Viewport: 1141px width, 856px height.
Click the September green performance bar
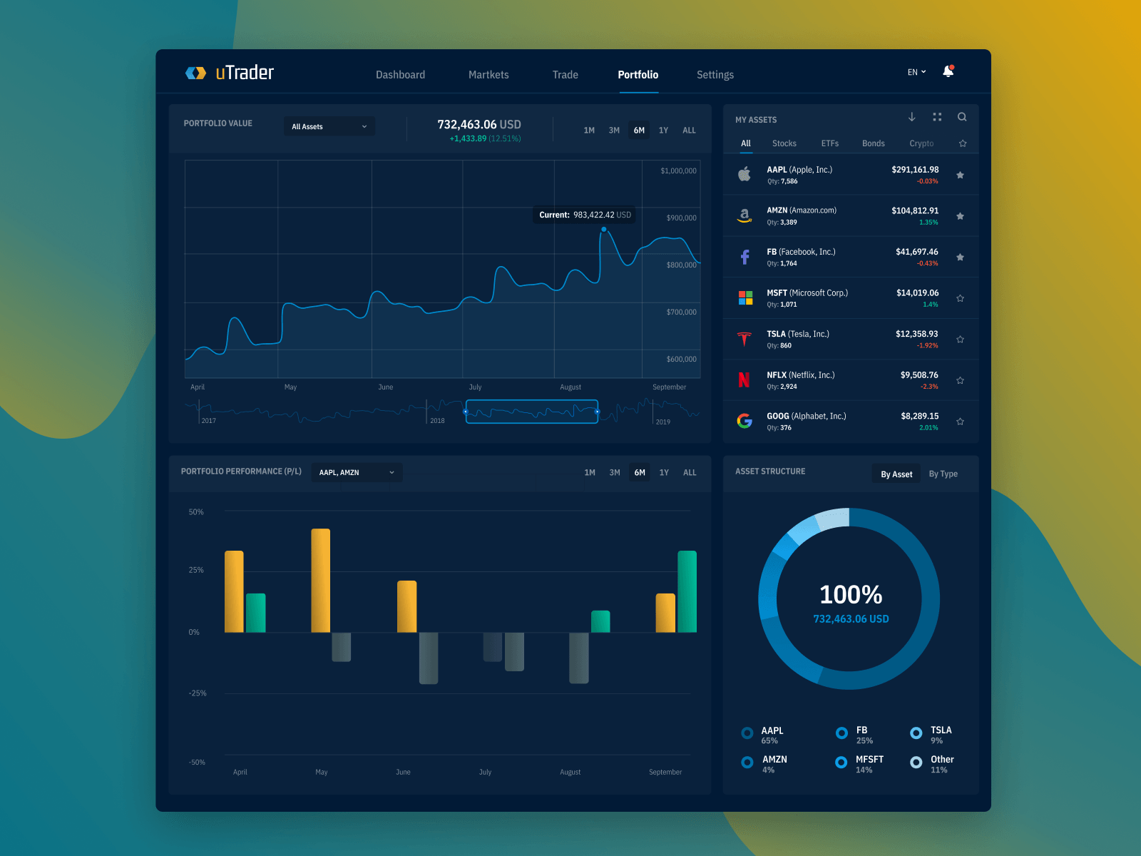pyautogui.click(x=687, y=591)
